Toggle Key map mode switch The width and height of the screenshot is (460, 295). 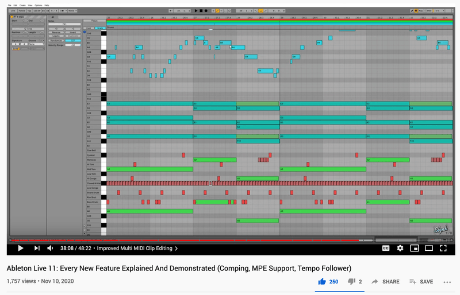[421, 11]
